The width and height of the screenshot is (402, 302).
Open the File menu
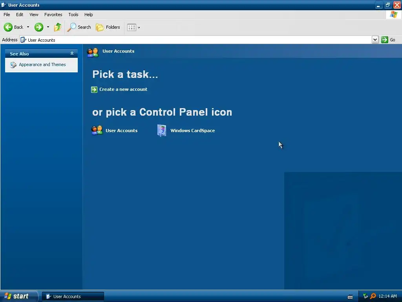[x=7, y=15]
